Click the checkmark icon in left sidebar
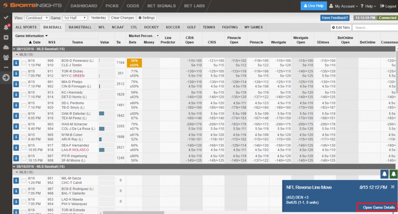398x214 pixels. tap(6, 17)
